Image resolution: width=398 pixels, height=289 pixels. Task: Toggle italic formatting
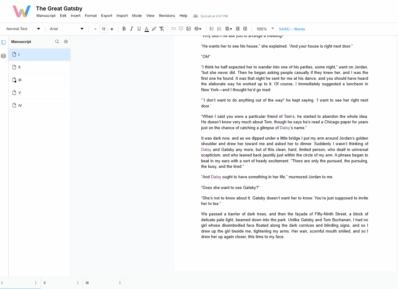coord(132,29)
